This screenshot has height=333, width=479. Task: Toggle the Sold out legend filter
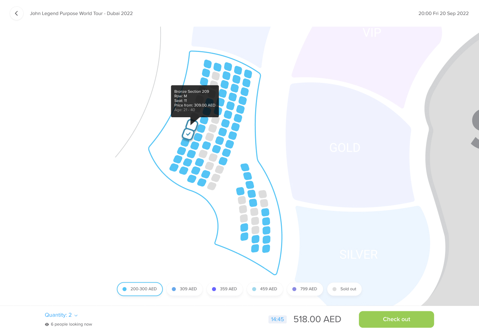point(344,289)
